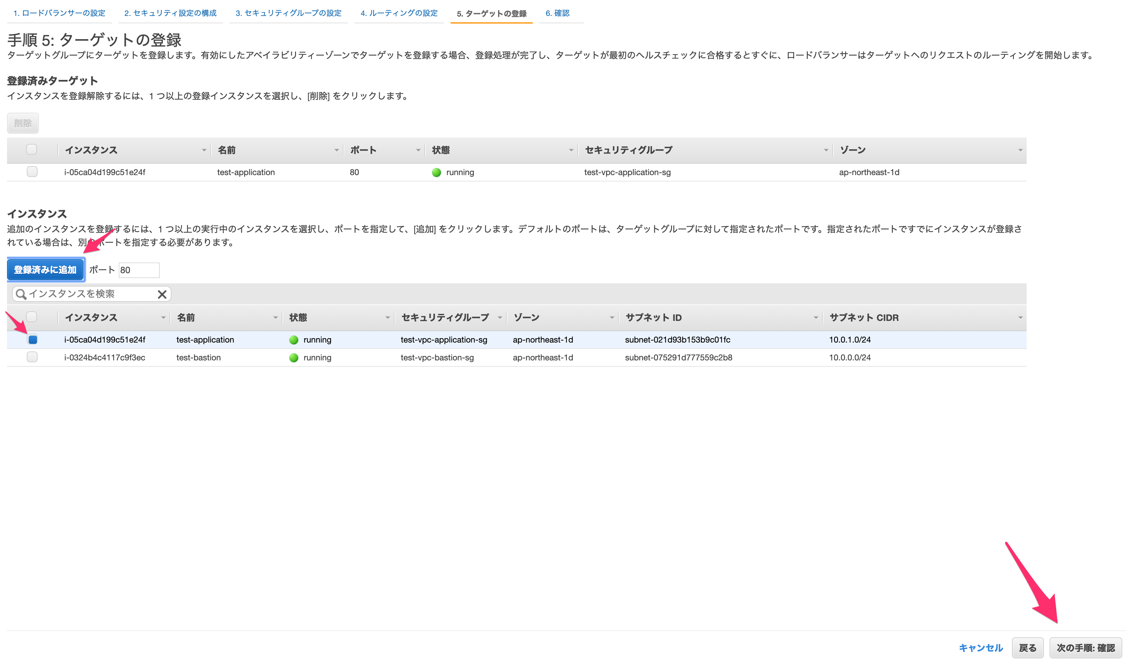1128x666 pixels.
Task: Open the 6. 確認 step tab
Action: coord(558,13)
